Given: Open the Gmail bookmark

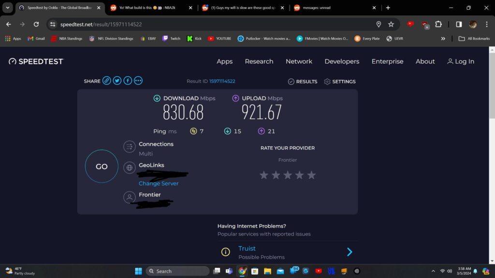Looking at the screenshot, I should click(36, 39).
